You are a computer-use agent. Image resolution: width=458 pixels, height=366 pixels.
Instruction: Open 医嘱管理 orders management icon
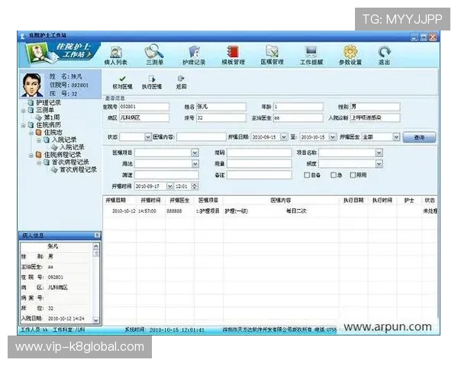coord(272,56)
